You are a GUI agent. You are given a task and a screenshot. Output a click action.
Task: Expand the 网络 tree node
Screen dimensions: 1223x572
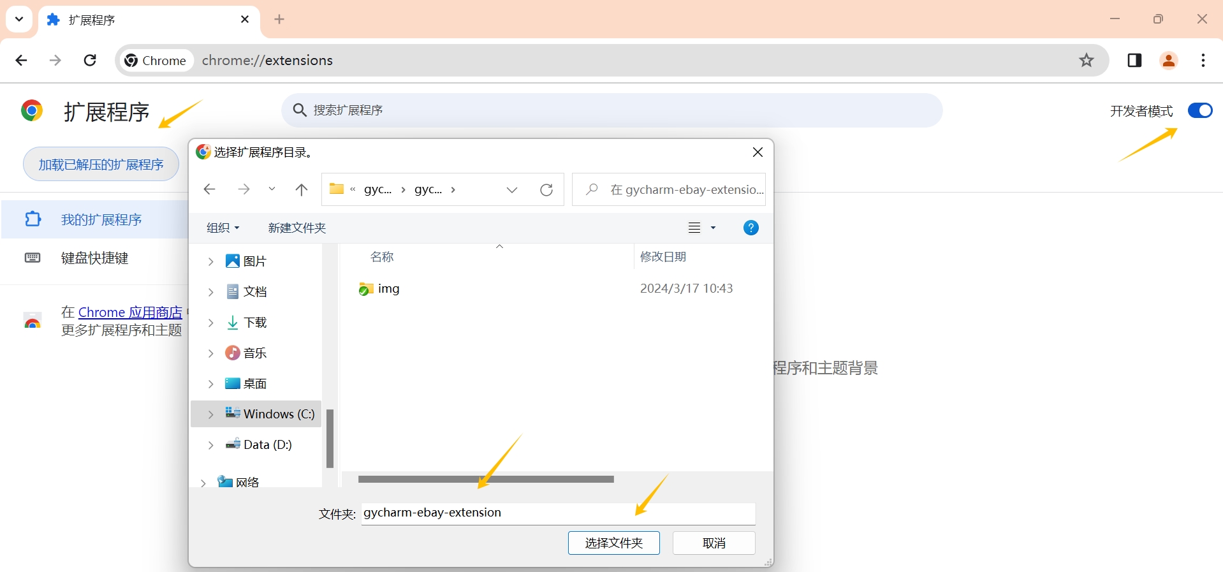tap(203, 483)
